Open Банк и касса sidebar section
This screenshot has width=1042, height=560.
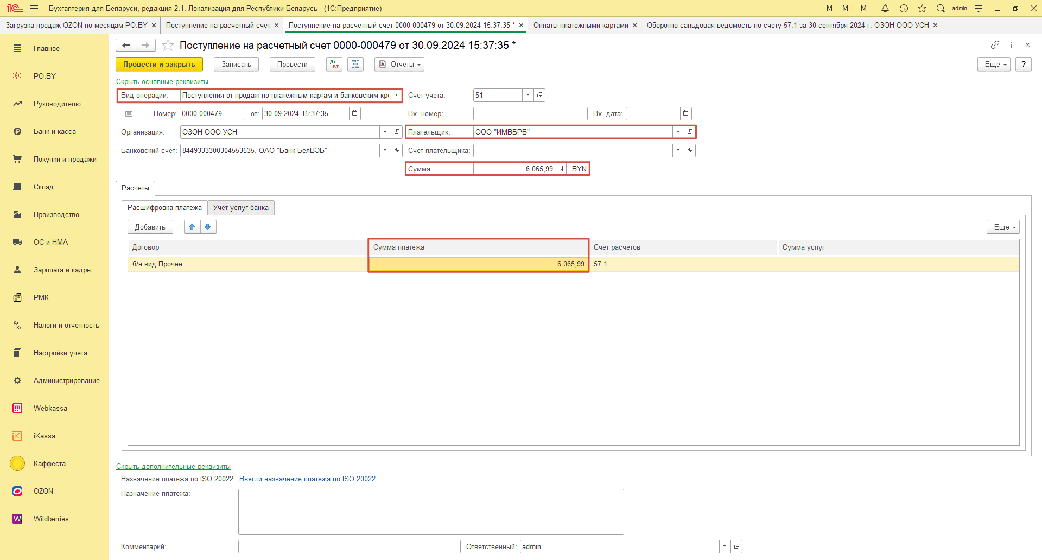click(x=54, y=131)
